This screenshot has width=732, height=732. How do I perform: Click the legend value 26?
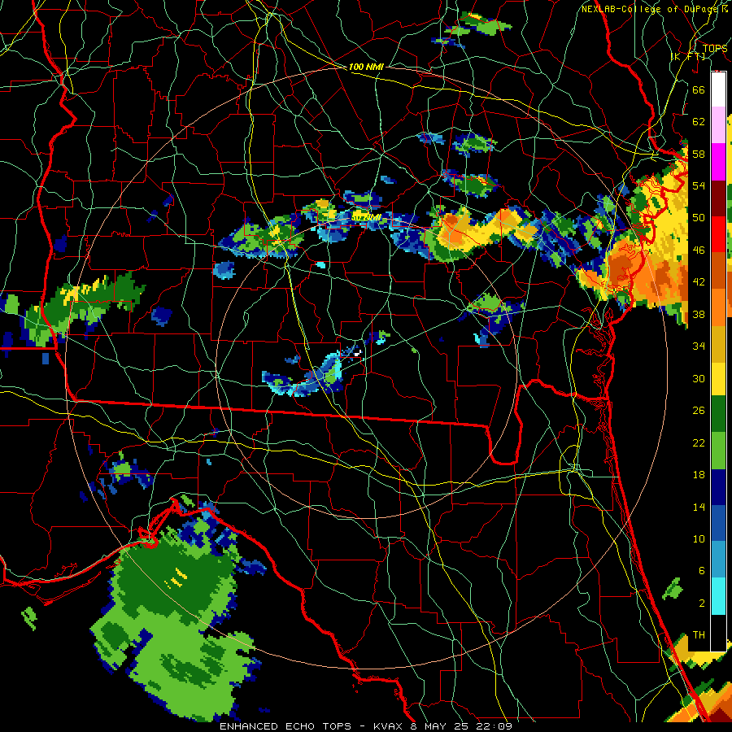point(699,411)
